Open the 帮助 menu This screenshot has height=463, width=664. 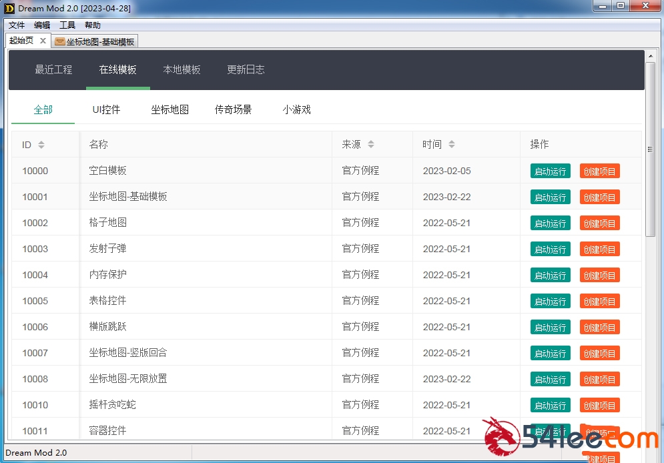(x=93, y=25)
